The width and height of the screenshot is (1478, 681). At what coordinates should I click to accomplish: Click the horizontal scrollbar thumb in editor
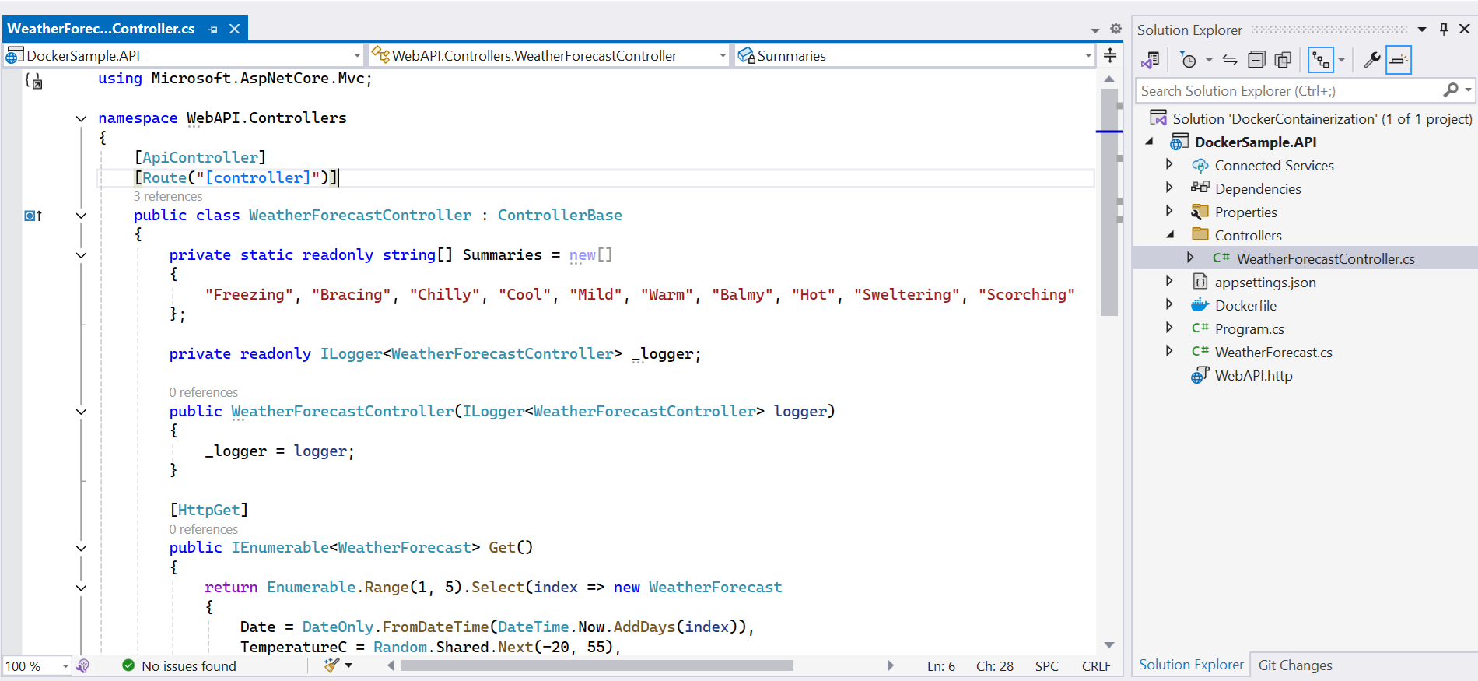point(597,665)
